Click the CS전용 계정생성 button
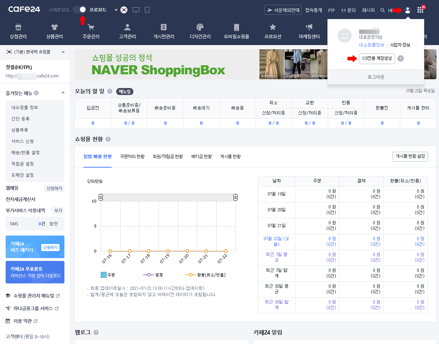 [377, 58]
